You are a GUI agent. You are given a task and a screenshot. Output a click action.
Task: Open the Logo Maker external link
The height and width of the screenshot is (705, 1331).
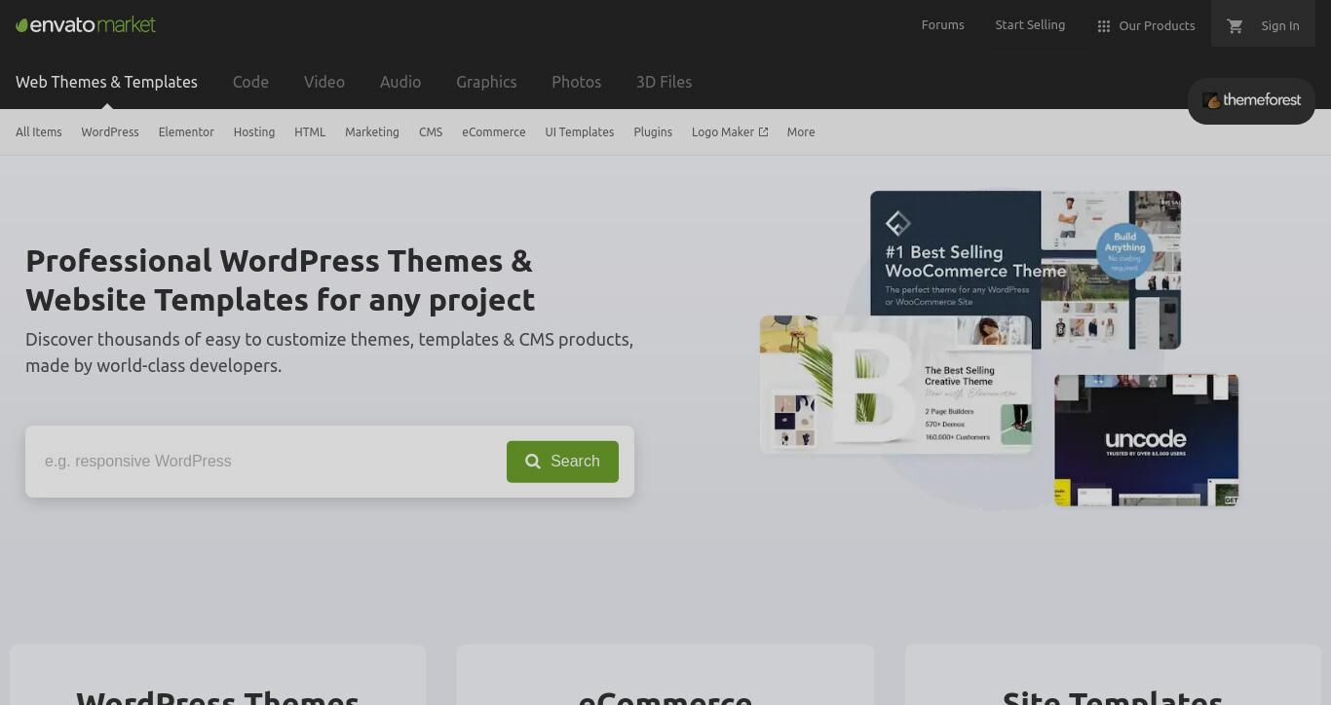pyautogui.click(x=730, y=132)
